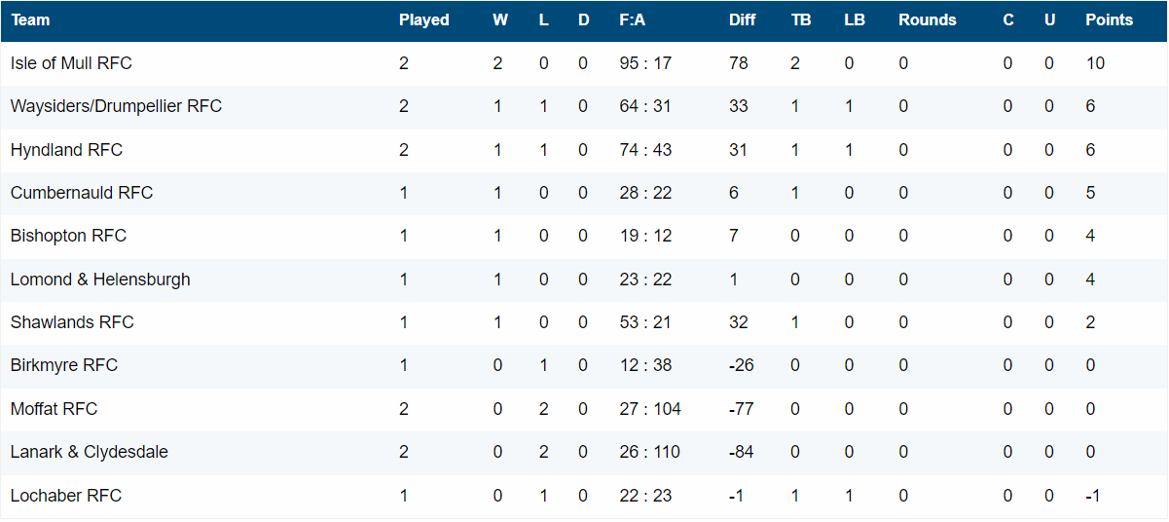Open Lochaber RFC team entry

point(66,496)
